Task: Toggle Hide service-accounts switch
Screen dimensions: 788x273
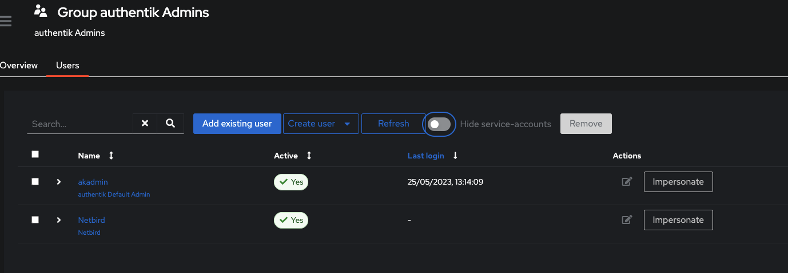Action: [x=439, y=124]
